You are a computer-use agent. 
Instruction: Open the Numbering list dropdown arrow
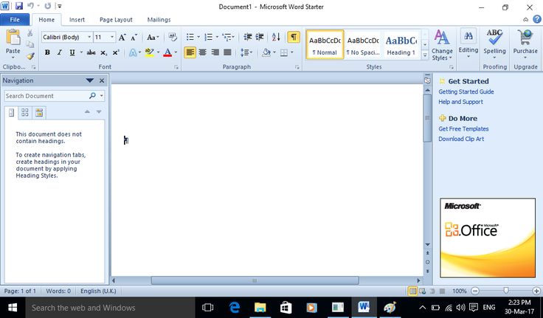217,37
